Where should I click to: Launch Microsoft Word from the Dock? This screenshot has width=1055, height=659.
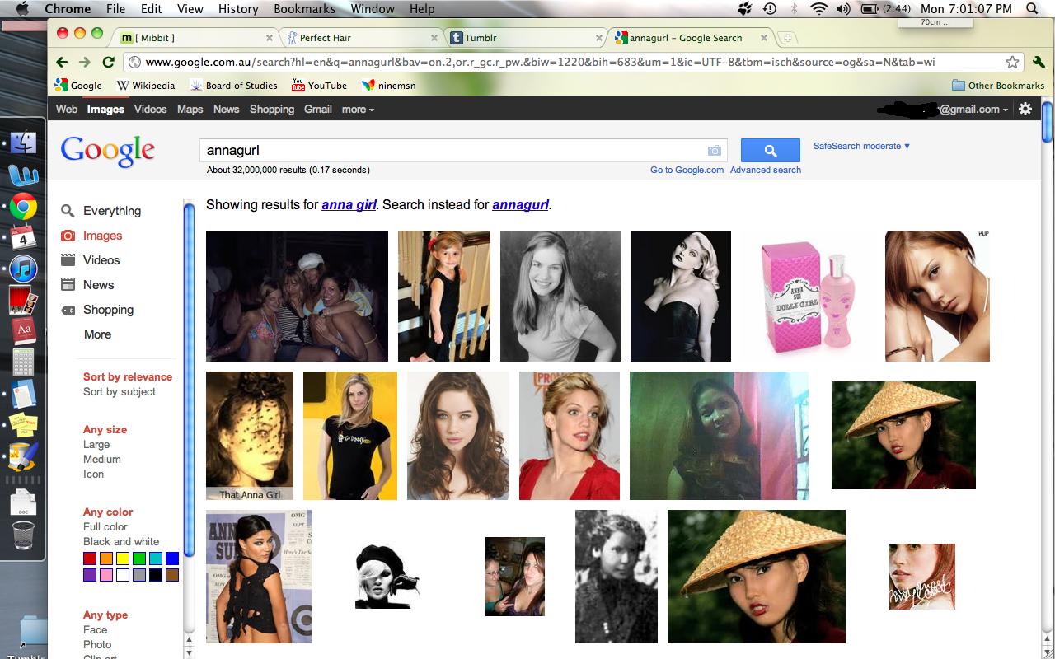coord(23,174)
